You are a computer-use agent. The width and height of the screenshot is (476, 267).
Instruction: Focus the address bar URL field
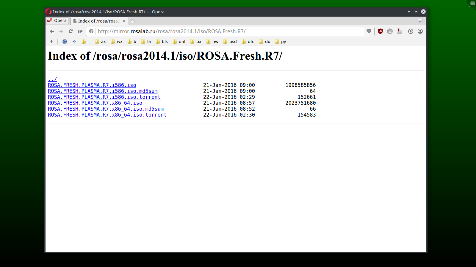point(229,31)
